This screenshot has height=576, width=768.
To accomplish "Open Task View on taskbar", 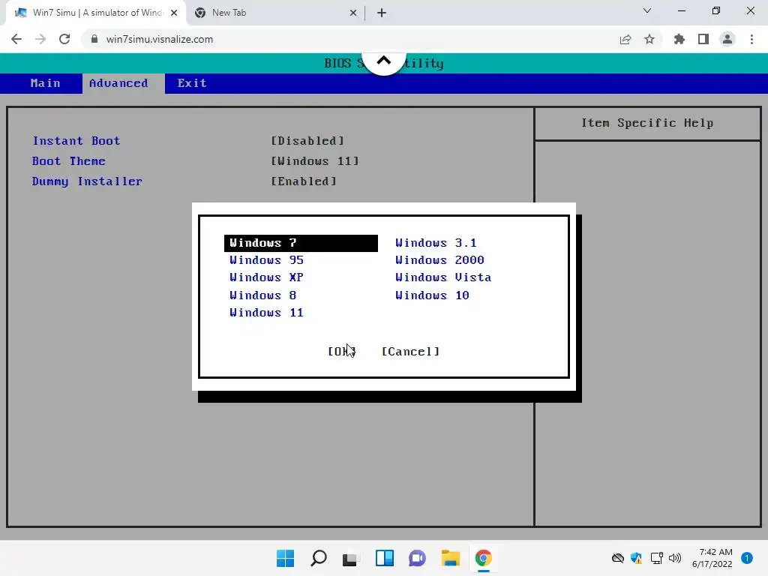I will coord(349,558).
